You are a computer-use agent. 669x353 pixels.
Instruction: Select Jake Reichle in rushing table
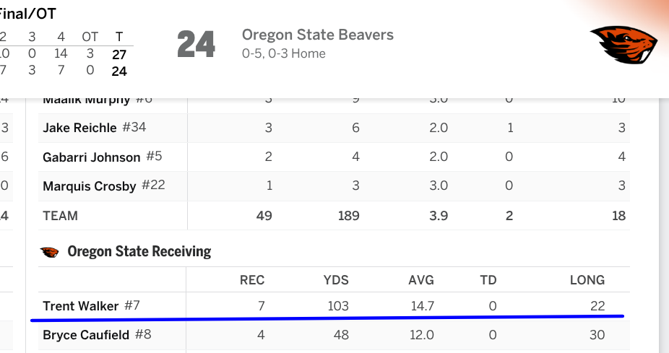pos(79,128)
